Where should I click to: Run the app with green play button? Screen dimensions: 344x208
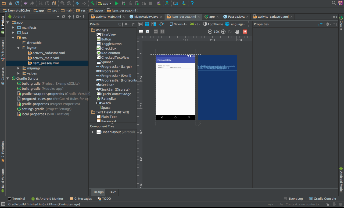coord(117,3)
